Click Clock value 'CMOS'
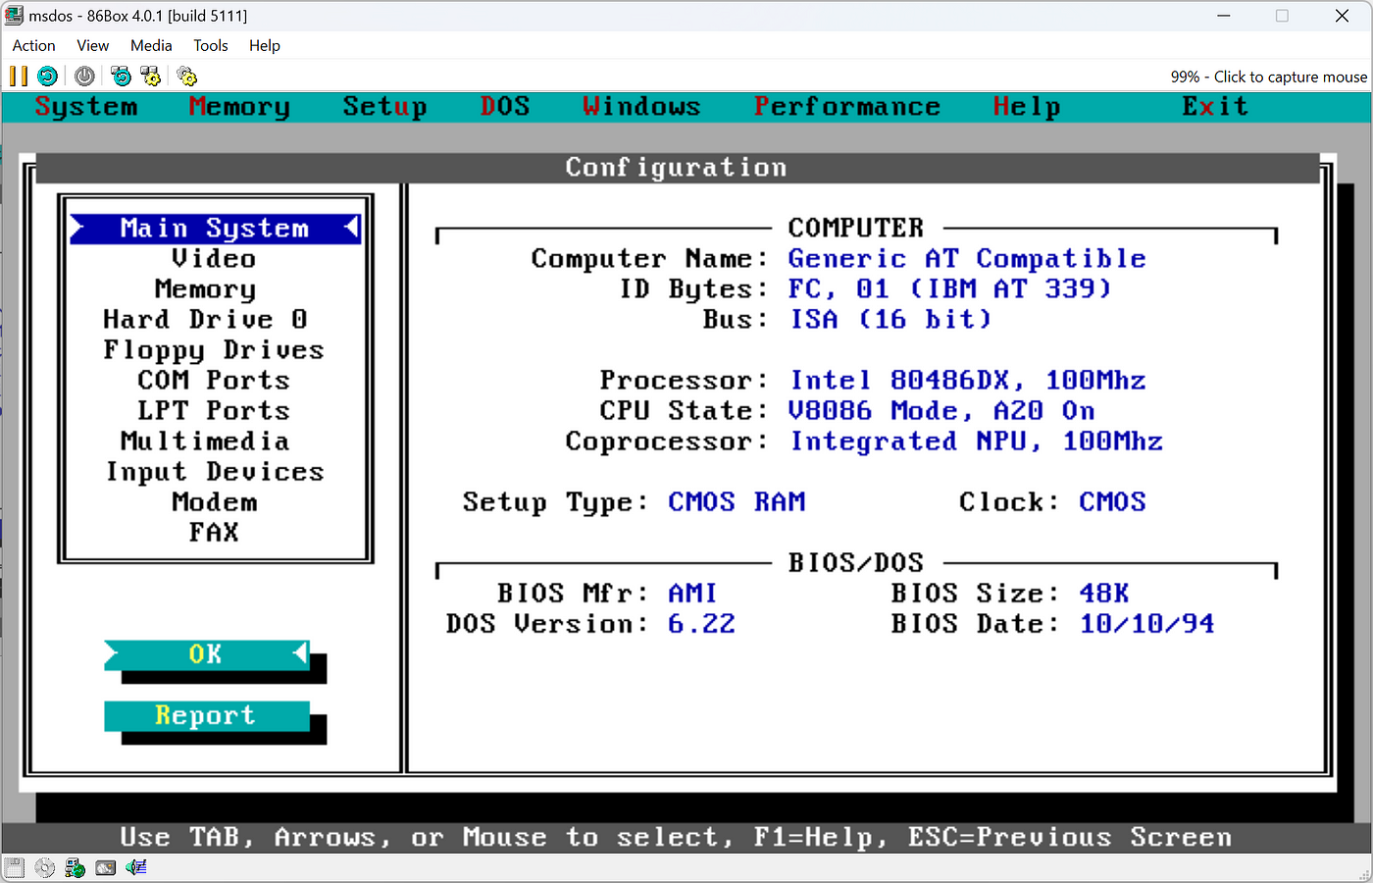This screenshot has height=883, width=1373. point(1112,501)
